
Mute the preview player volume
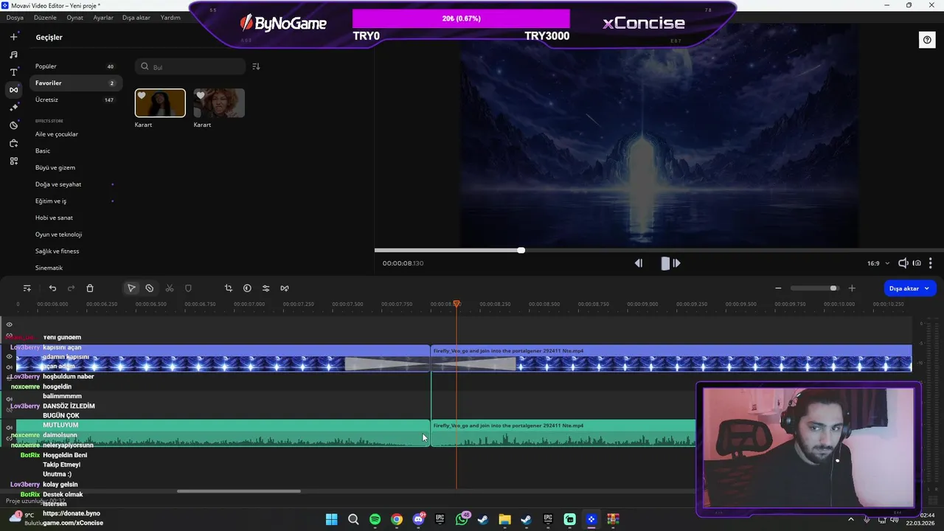(903, 263)
